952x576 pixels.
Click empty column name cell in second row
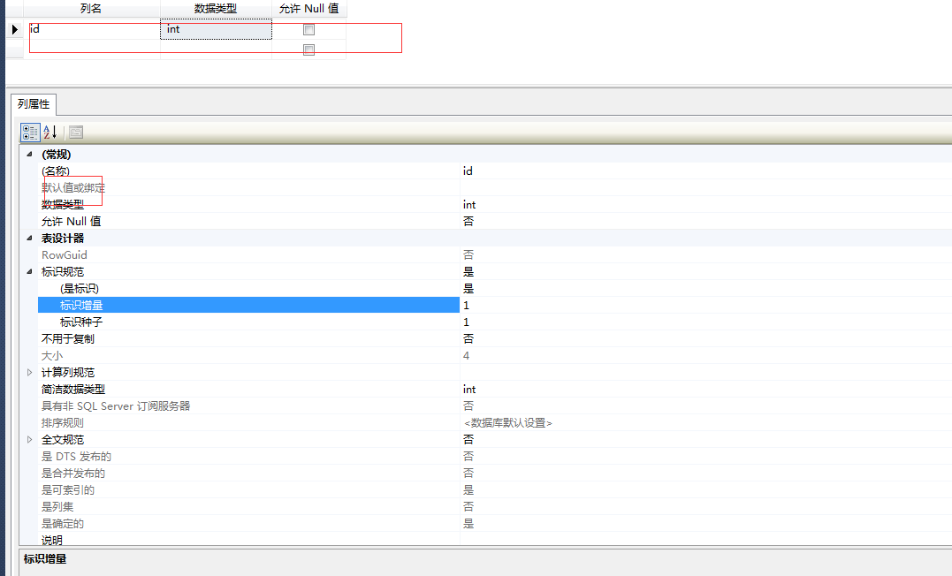(92, 49)
